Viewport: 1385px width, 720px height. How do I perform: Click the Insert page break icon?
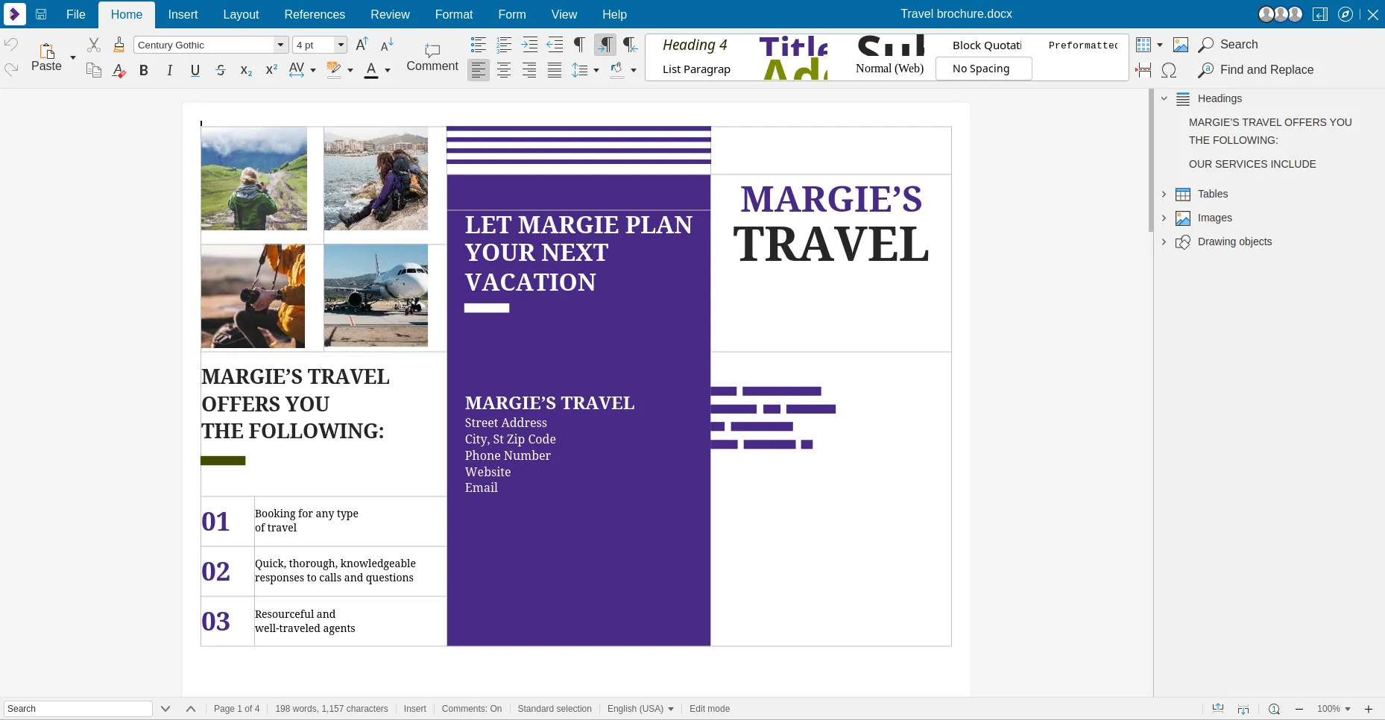tap(1143, 70)
